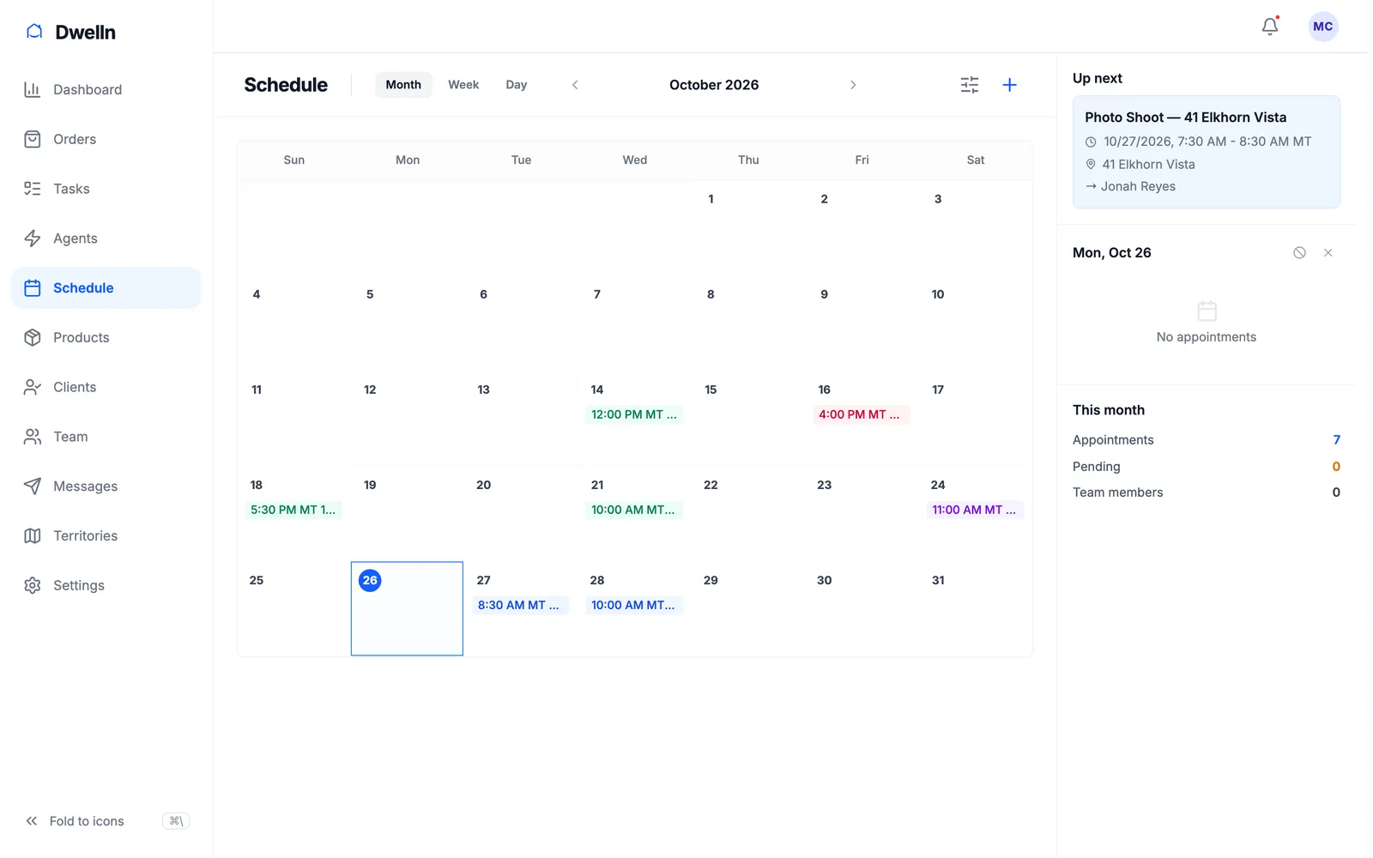Open the Photo Shoot — 41 Elkhorn Vista card
The image size is (1373, 858).
click(1206, 152)
